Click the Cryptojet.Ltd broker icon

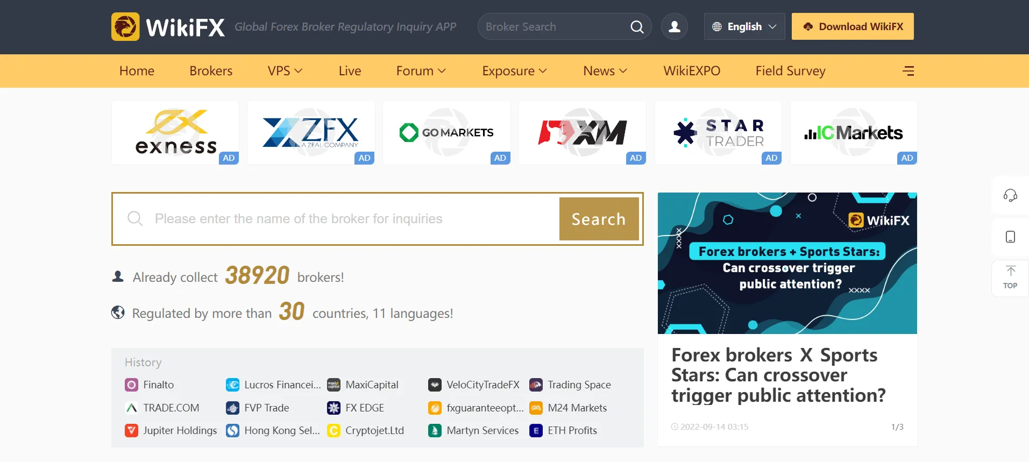pos(333,431)
